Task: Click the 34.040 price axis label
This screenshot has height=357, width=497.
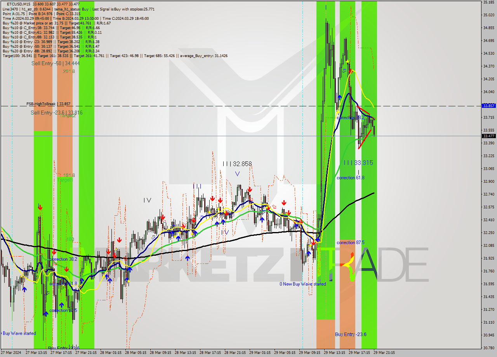Action: [488, 92]
